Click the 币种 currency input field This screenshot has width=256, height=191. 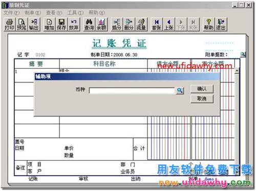point(132,90)
